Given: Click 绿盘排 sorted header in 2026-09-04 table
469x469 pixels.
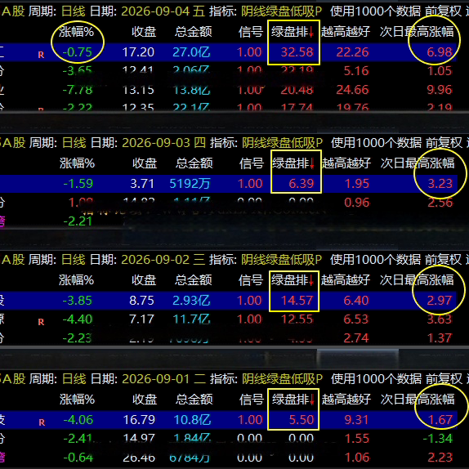Looking at the screenshot, I should pos(293,32).
